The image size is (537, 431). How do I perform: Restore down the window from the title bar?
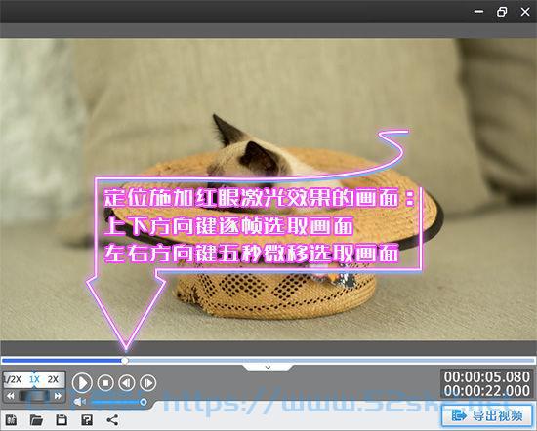click(502, 12)
